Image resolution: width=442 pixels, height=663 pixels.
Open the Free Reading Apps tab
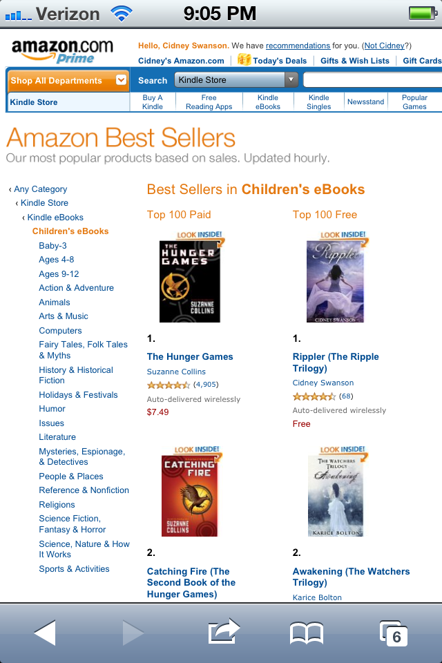209,102
